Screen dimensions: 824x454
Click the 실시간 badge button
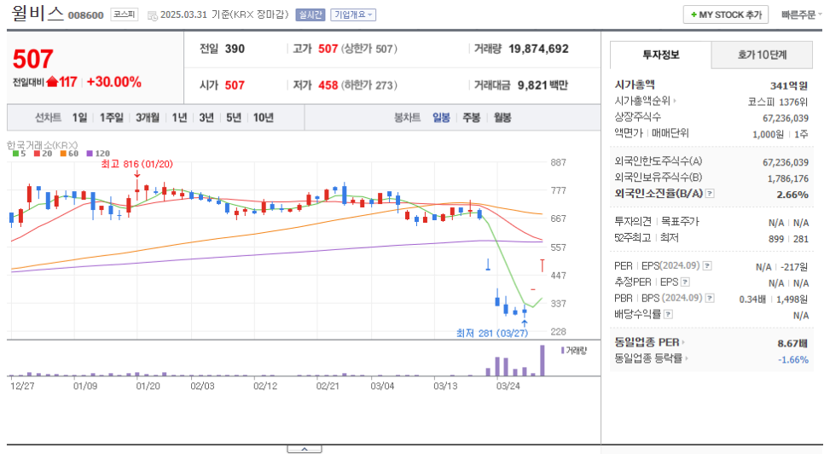tap(310, 15)
